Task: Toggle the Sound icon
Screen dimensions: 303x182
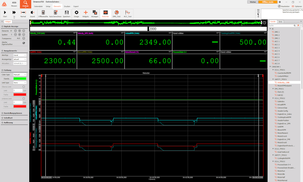Action: (32, 12)
